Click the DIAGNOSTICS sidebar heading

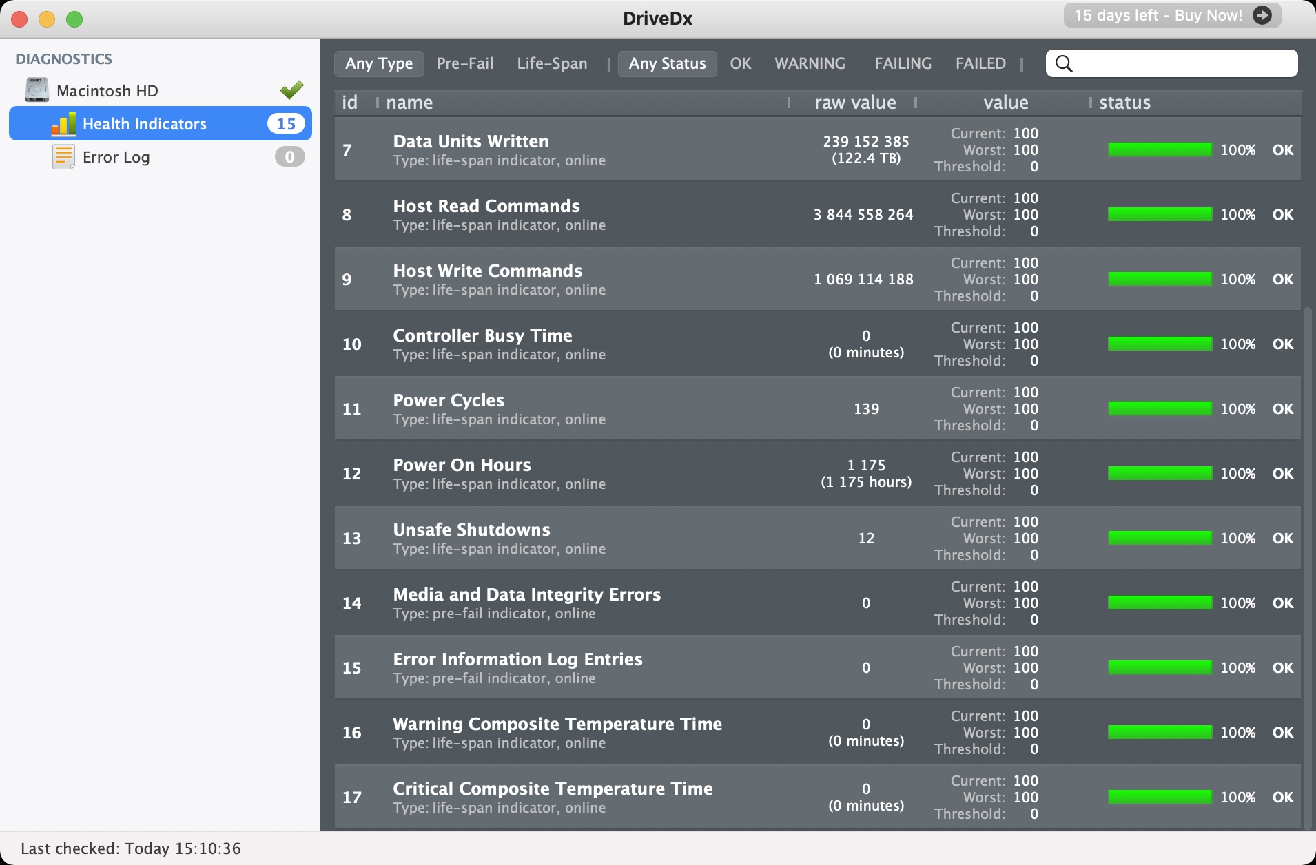coord(63,59)
